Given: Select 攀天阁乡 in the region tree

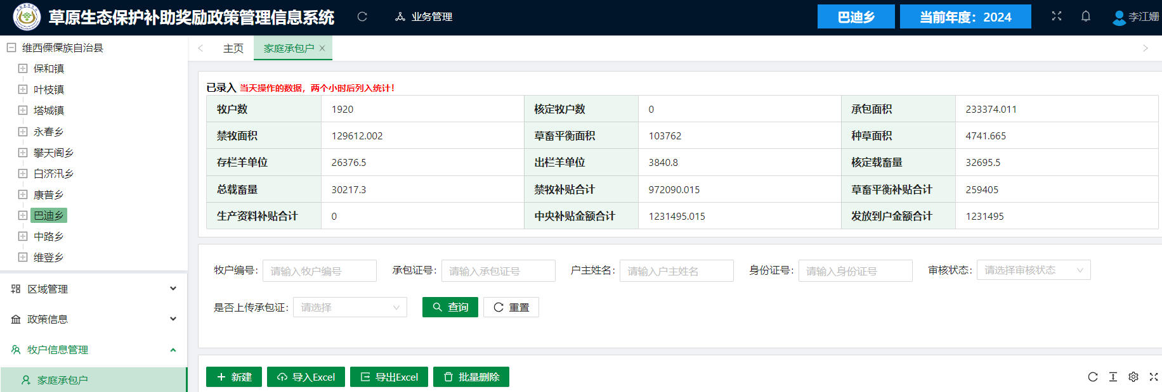Looking at the screenshot, I should coord(54,153).
